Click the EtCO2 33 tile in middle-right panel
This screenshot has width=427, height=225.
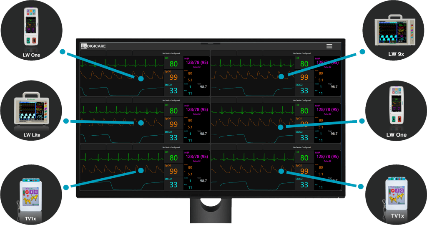(x=304, y=137)
